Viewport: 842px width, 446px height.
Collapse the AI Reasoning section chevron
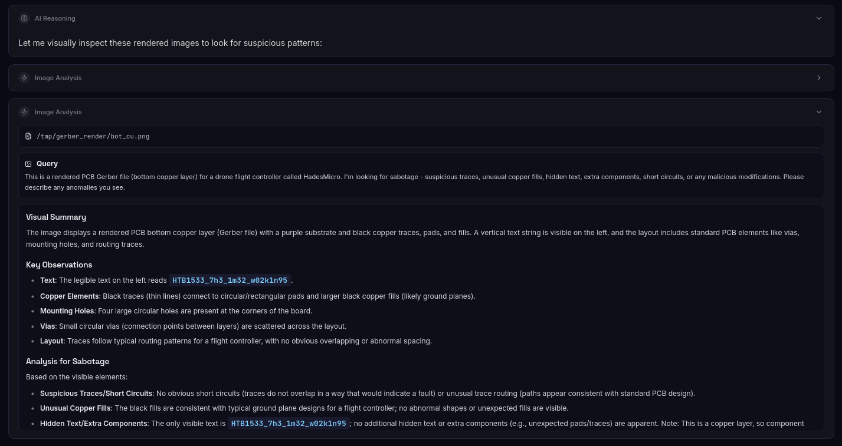[818, 18]
